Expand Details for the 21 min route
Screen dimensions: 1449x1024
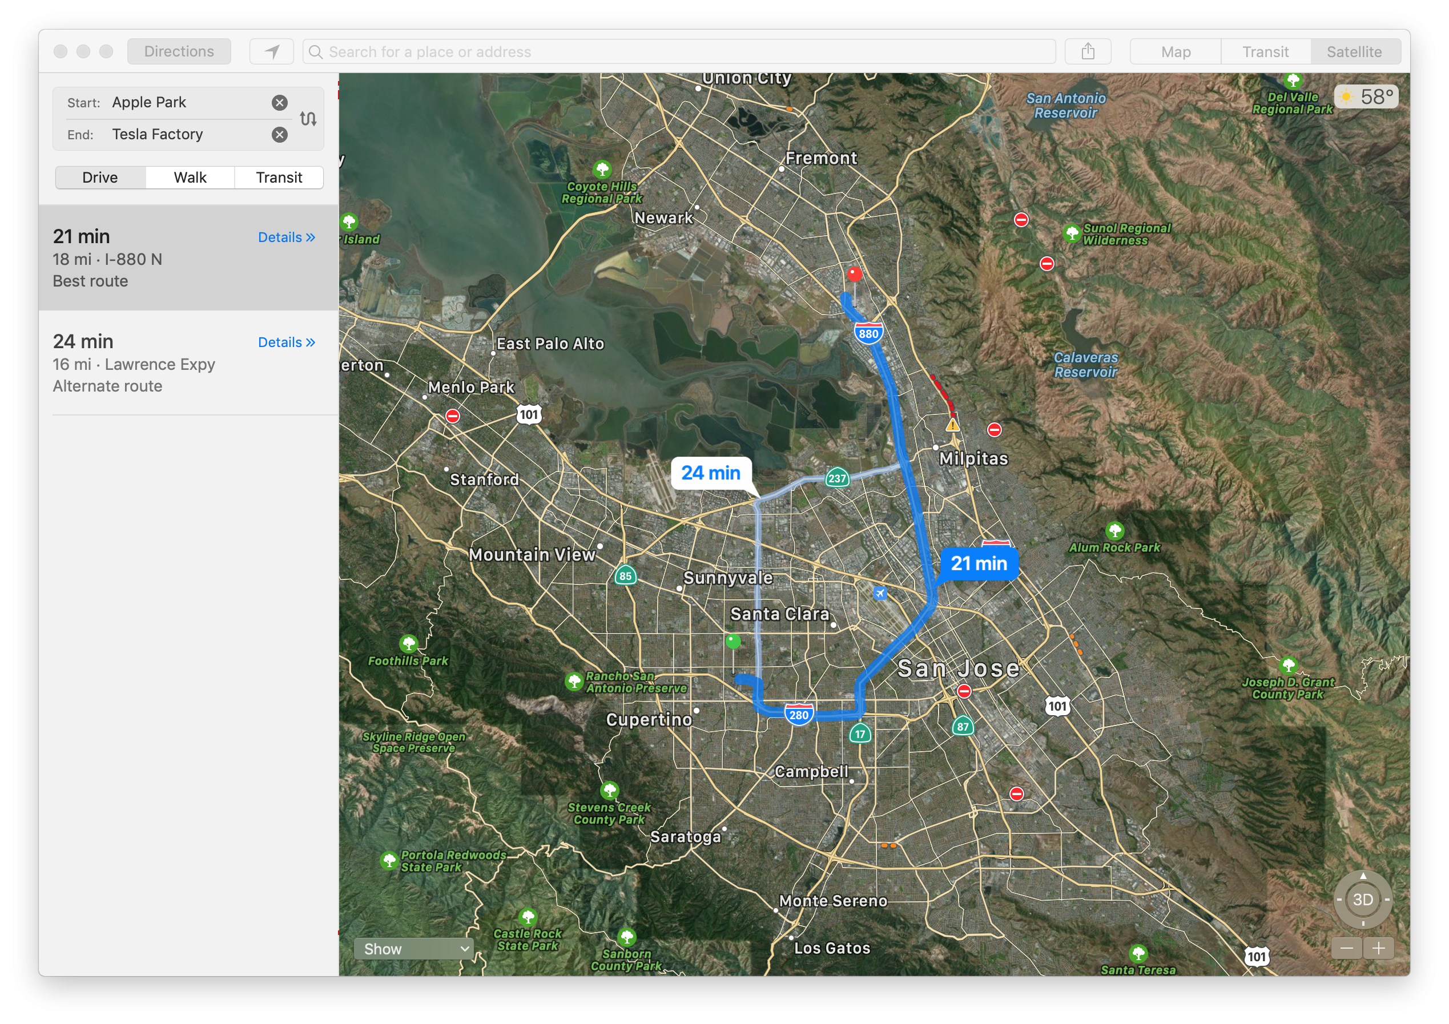pyautogui.click(x=286, y=237)
